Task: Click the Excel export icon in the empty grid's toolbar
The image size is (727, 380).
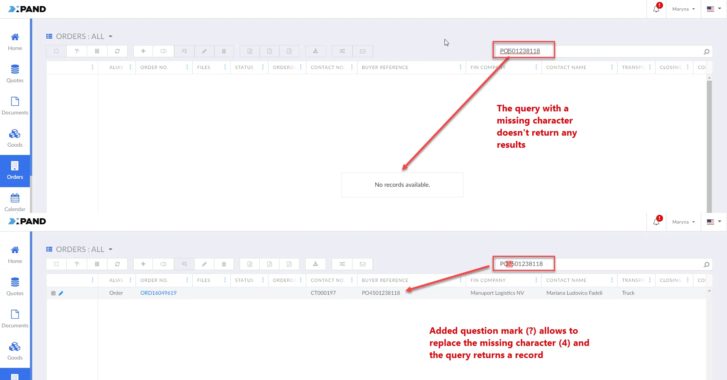Action: point(250,51)
